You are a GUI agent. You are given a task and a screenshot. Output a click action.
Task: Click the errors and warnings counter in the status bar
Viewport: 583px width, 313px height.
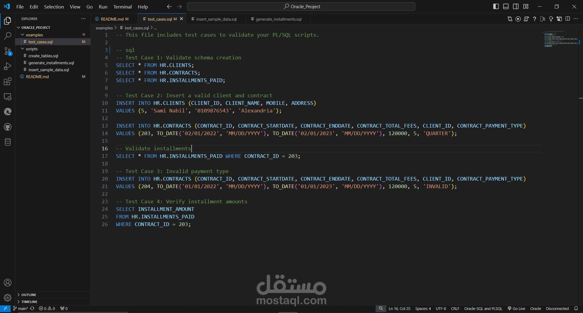click(47, 308)
